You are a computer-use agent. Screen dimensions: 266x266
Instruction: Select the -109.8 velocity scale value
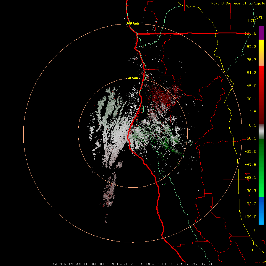[249, 217]
